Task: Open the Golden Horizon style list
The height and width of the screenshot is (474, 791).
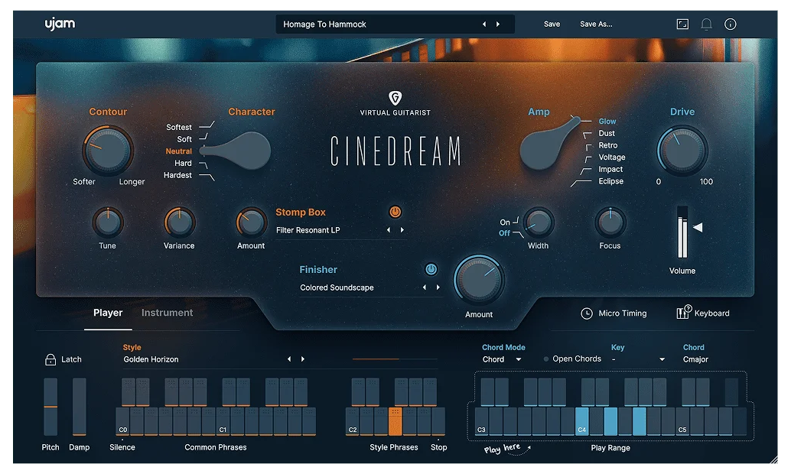Action: click(151, 359)
